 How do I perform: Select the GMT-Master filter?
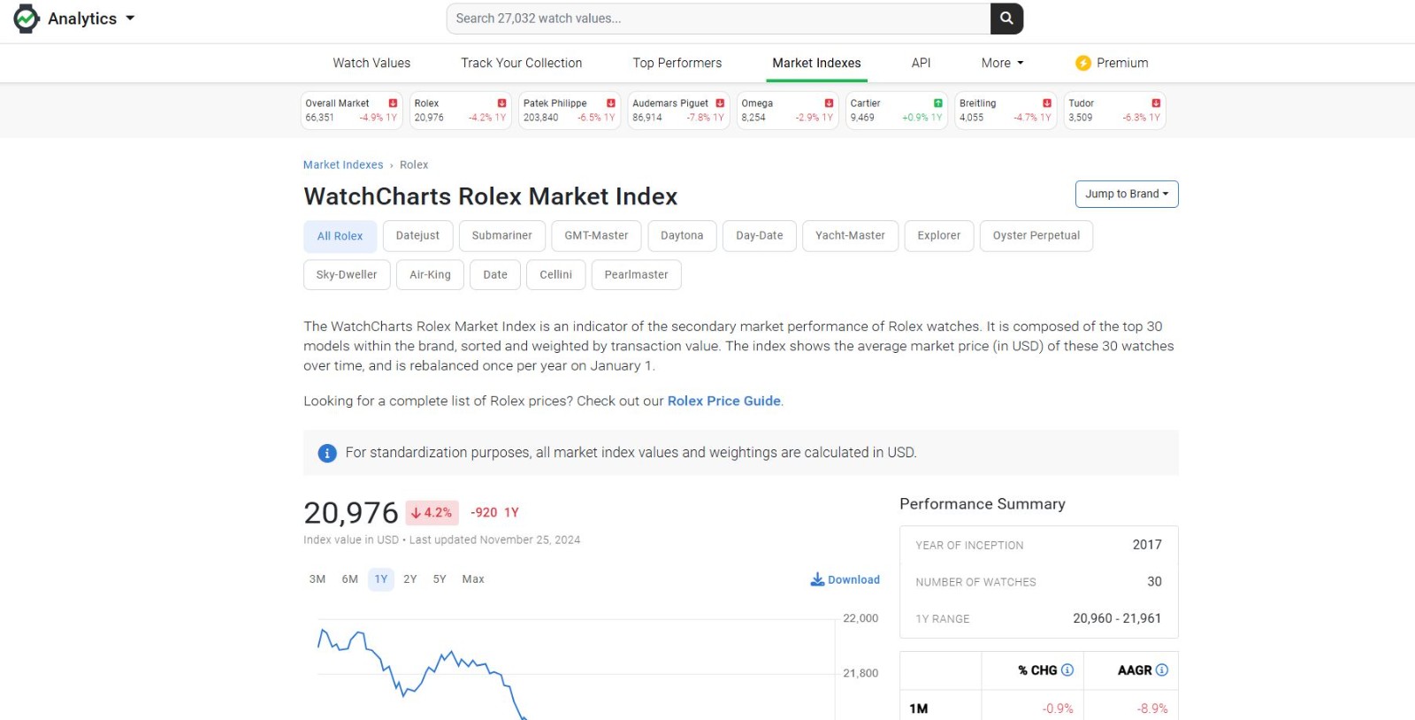pyautogui.click(x=596, y=235)
